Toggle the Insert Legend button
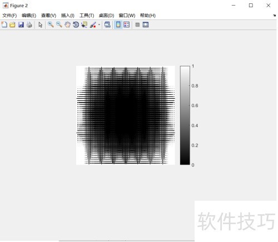This screenshot has height=242, width=278. [x=126, y=25]
